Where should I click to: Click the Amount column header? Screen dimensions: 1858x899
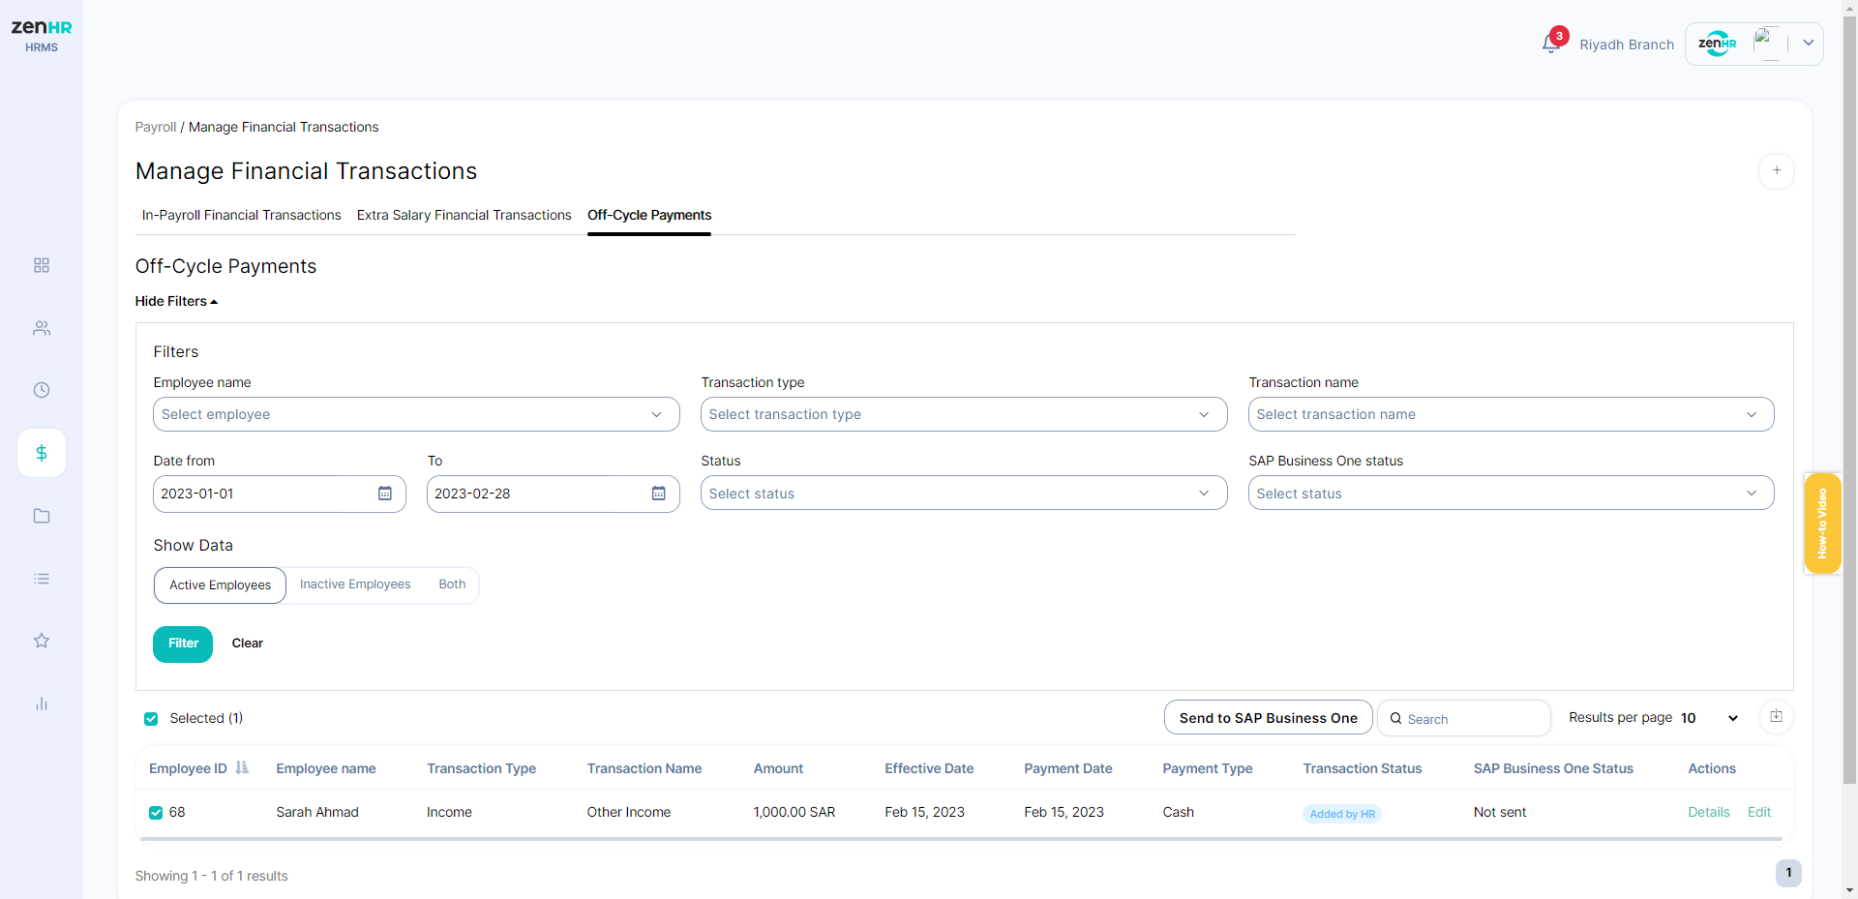[x=778, y=768]
